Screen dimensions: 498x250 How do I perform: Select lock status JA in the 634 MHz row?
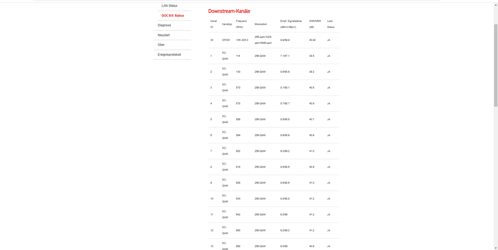(x=329, y=199)
